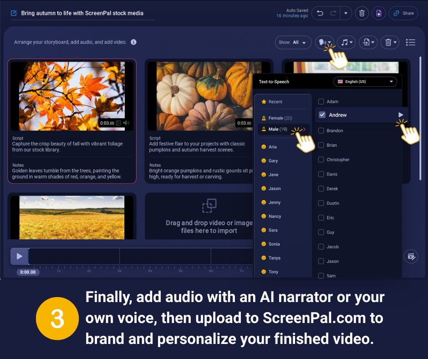Check the Adam voice checkbox
The height and width of the screenshot is (359, 428).
pyautogui.click(x=321, y=102)
